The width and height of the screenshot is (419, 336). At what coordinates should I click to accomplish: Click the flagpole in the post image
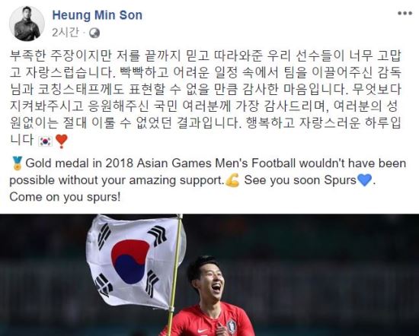coord(175,274)
